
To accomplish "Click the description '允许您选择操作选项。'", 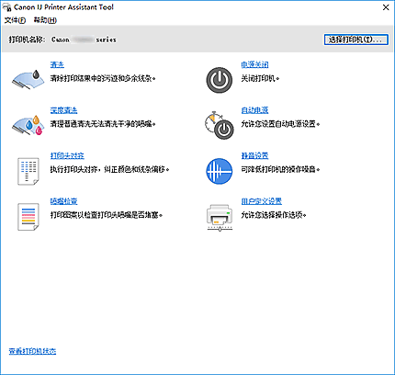I will pyautogui.click(x=274, y=215).
